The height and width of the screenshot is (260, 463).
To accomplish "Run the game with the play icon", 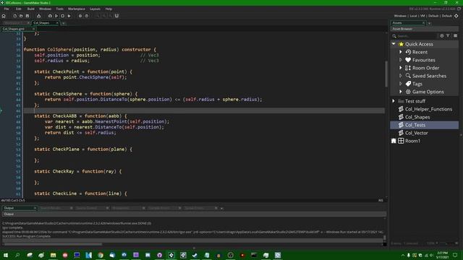I will [56, 16].
